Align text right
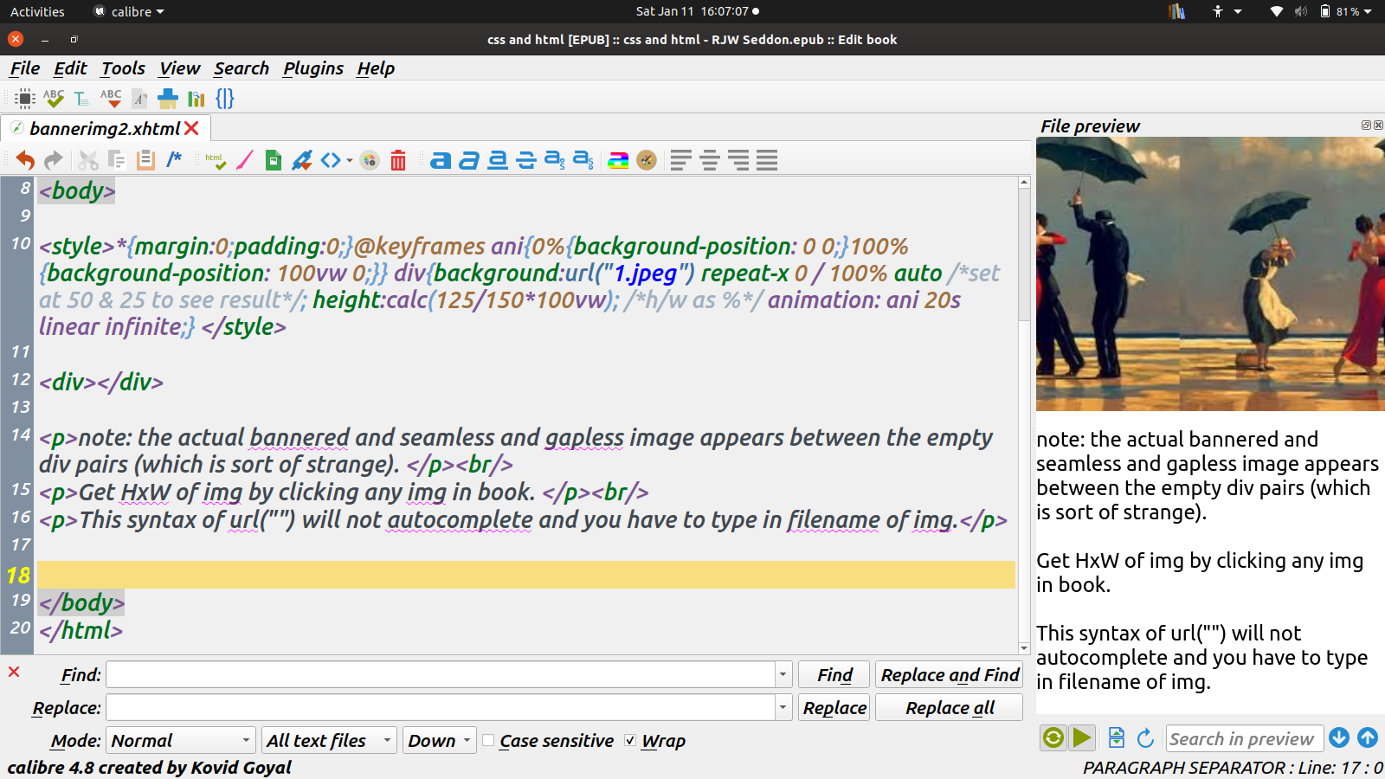The image size is (1385, 779). pyautogui.click(x=738, y=160)
